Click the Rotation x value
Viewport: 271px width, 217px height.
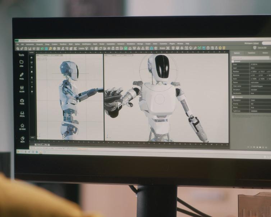(x=253, y=75)
